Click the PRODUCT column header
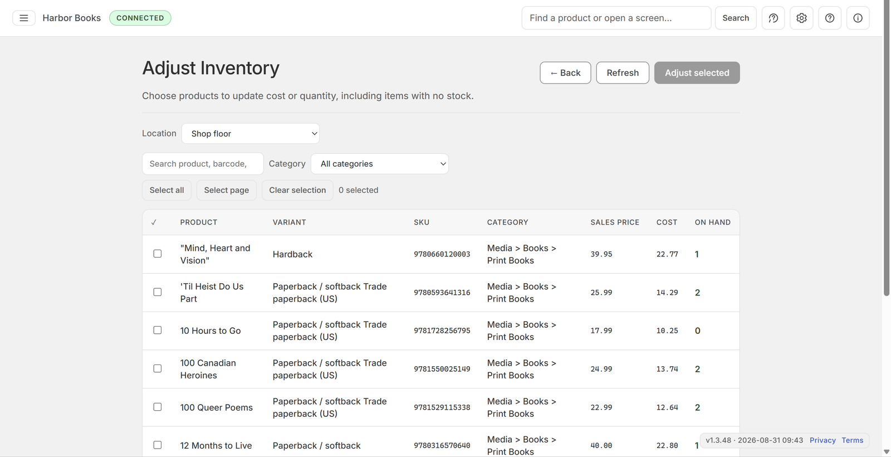The image size is (891, 457). [199, 222]
